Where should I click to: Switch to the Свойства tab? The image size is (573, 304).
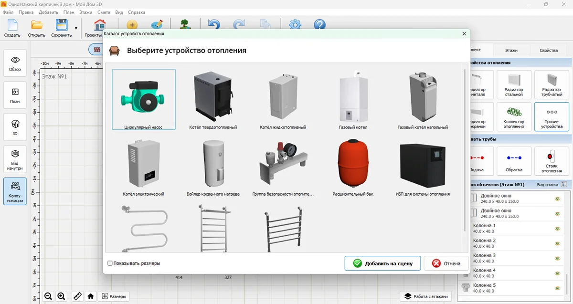(x=549, y=50)
